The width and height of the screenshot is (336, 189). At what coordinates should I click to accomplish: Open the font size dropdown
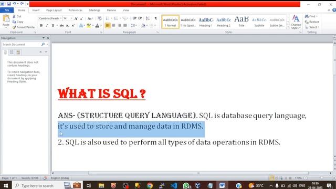[x=71, y=18]
